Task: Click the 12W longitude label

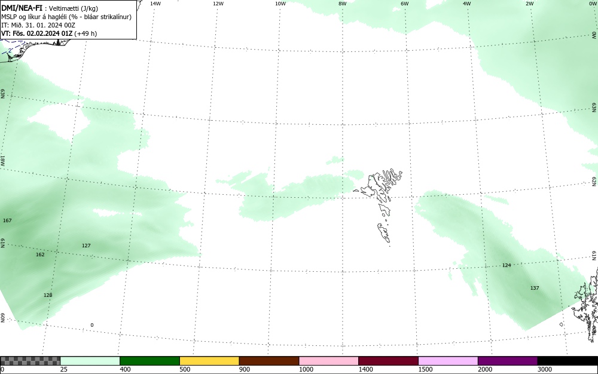Action: click(x=218, y=4)
